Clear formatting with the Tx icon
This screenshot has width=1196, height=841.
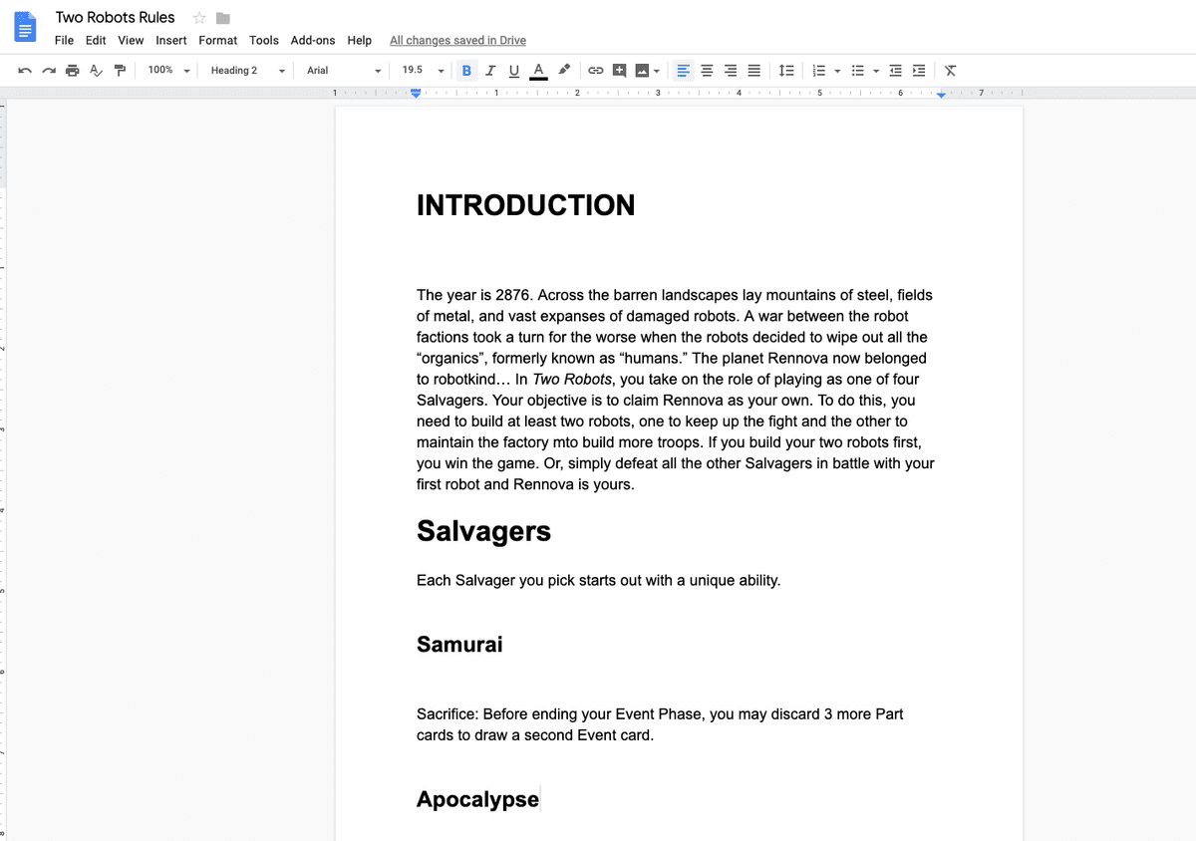pos(951,71)
